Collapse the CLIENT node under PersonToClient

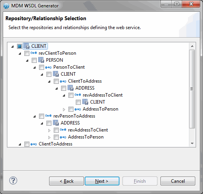coord(42,75)
